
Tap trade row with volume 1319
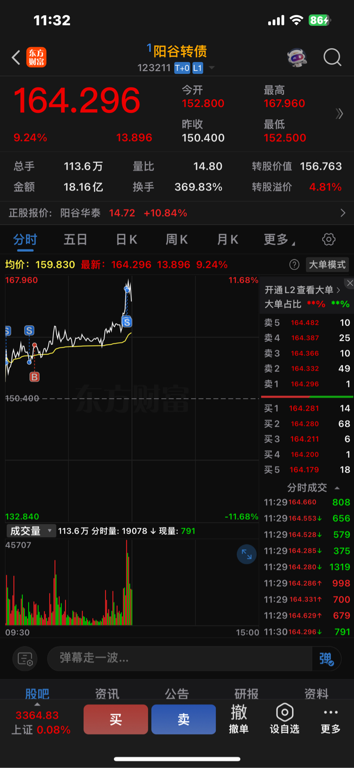(x=307, y=567)
